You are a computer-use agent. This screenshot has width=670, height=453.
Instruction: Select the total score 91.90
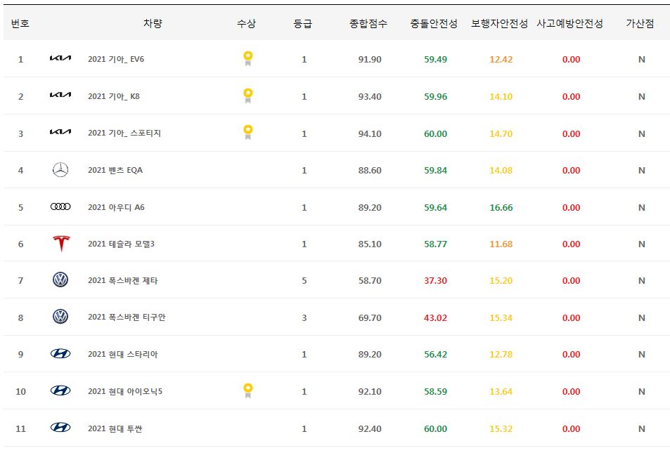pos(370,60)
